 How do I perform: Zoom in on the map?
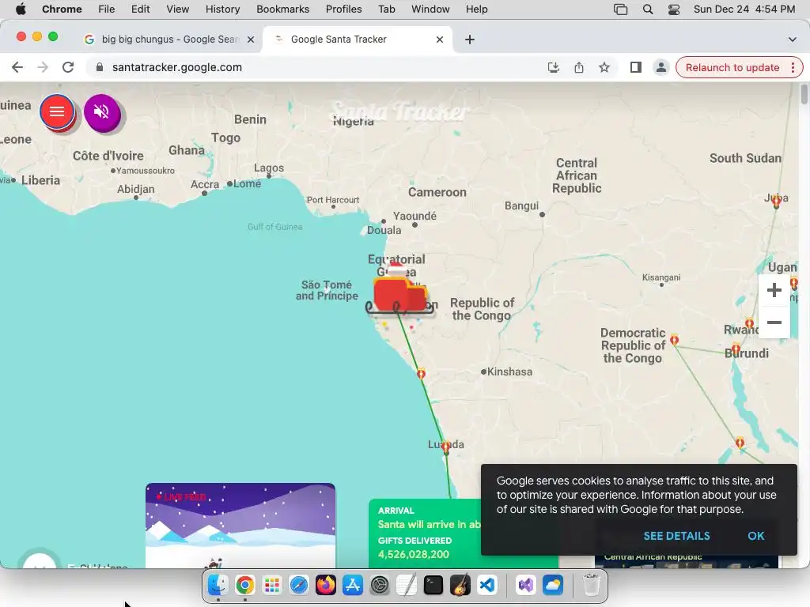pos(774,290)
